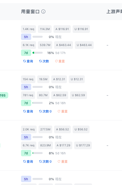
Task: Click the U $463.44 chip
Action: tap(84, 45)
